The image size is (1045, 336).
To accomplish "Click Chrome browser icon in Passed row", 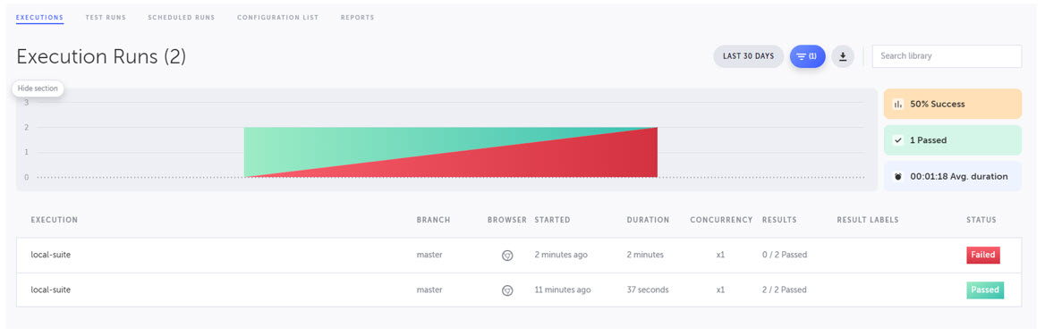I will [507, 290].
